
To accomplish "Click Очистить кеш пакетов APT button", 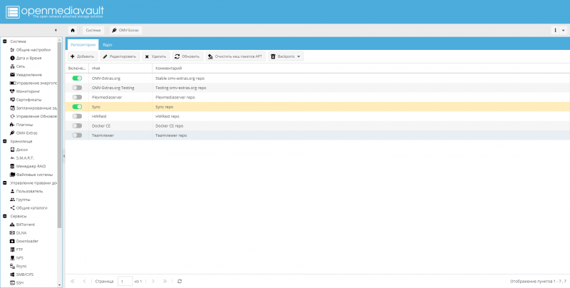I will point(236,56).
